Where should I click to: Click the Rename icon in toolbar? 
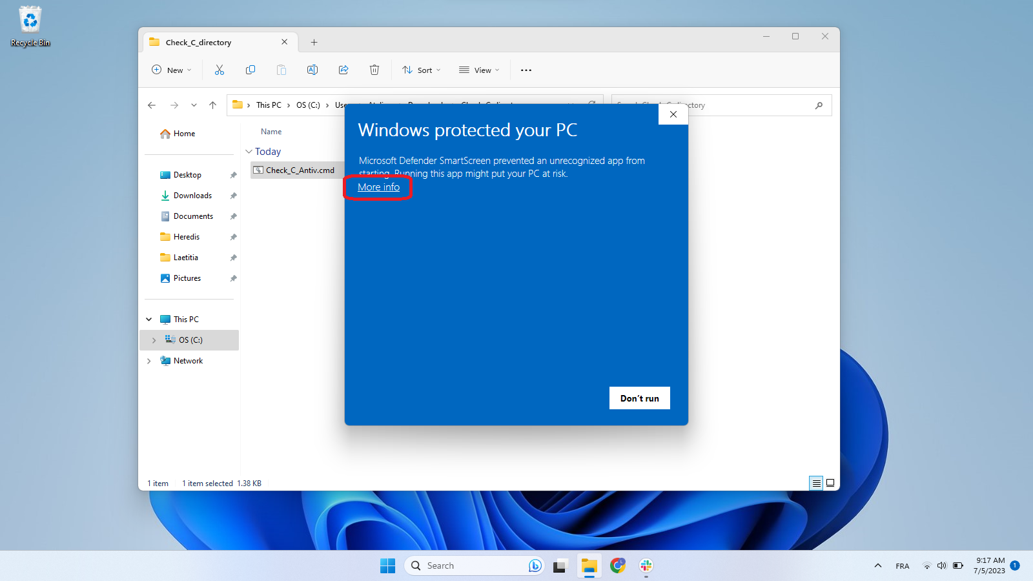[312, 70]
